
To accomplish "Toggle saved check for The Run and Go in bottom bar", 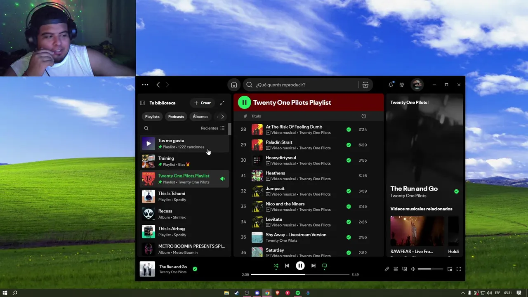I will pos(195,269).
